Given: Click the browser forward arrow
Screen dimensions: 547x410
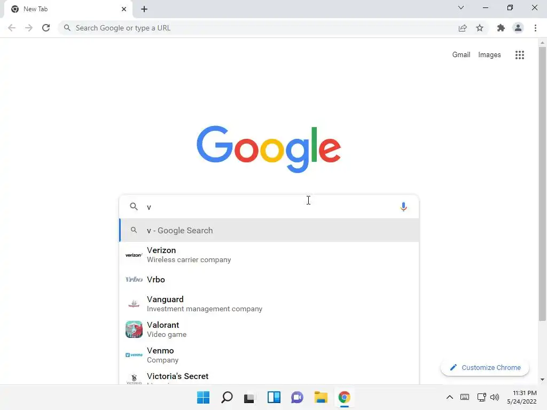Looking at the screenshot, I should click(x=29, y=28).
